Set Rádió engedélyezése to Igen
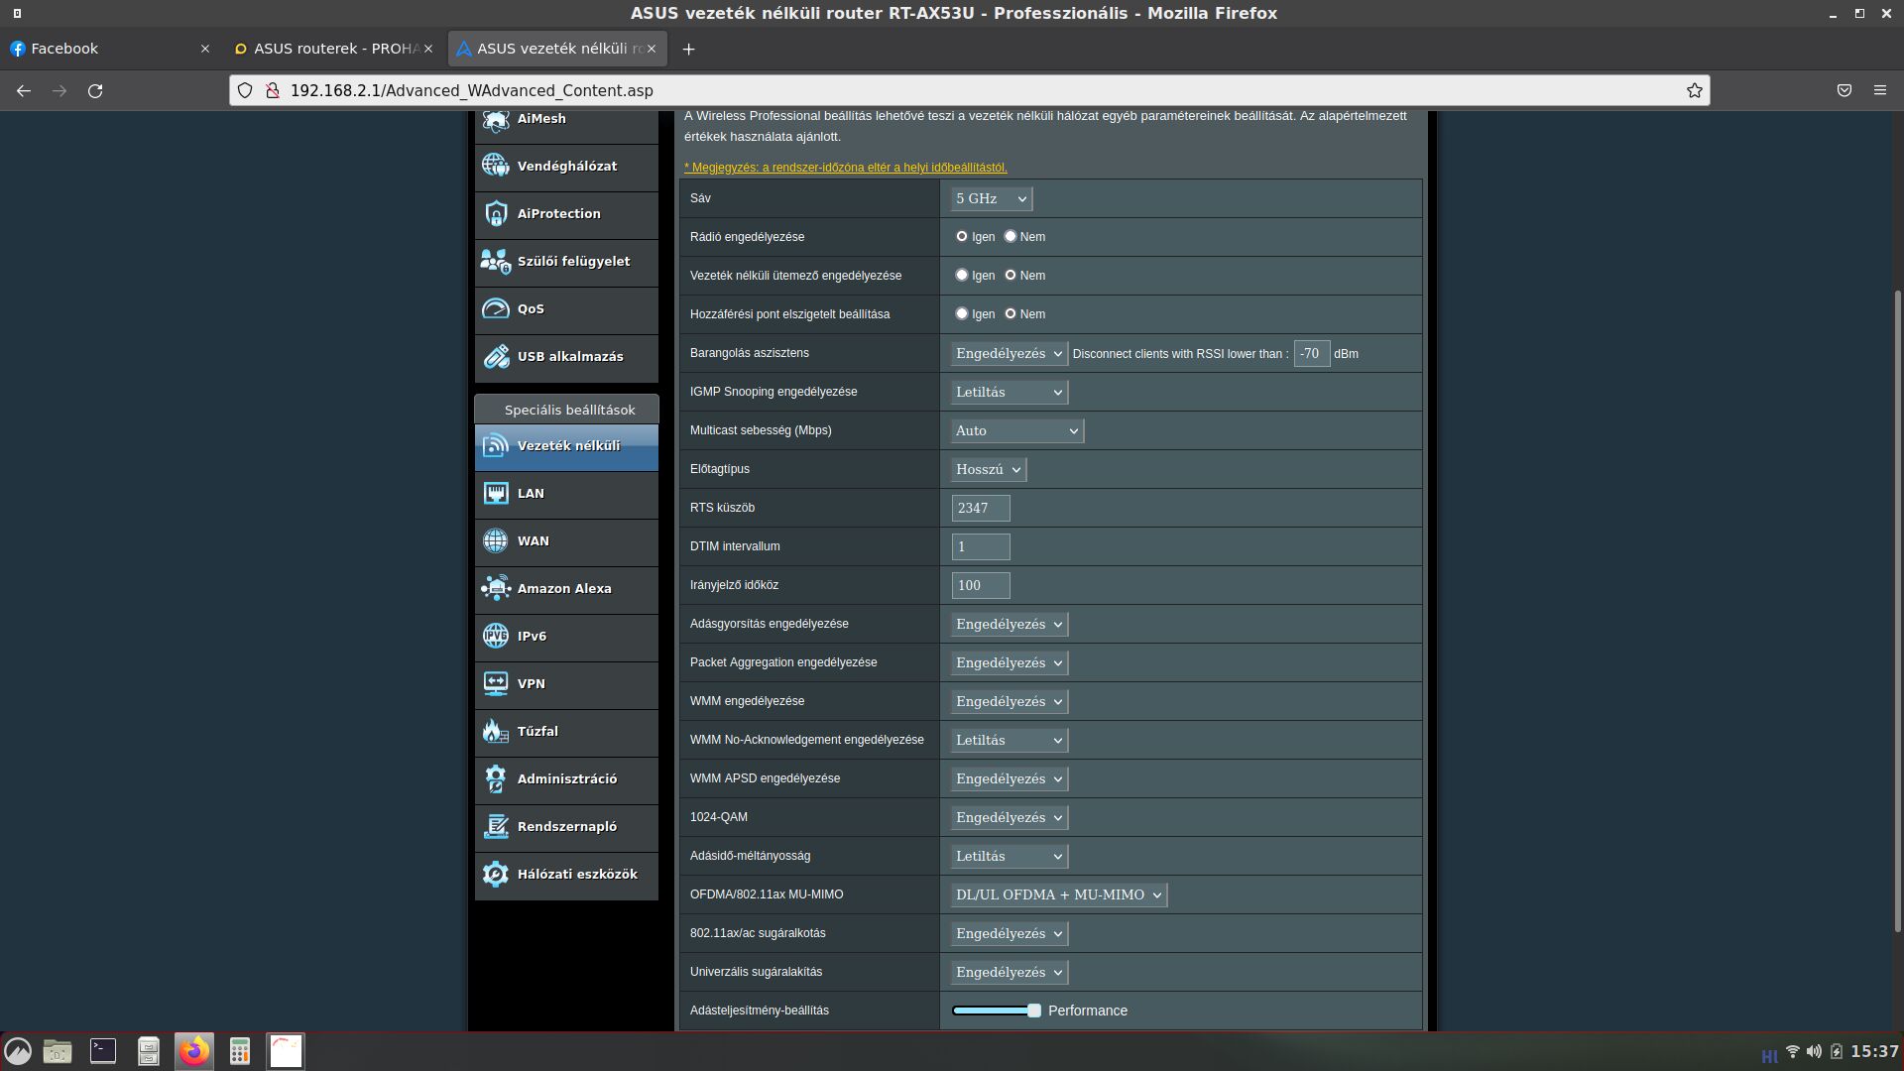 (x=962, y=236)
